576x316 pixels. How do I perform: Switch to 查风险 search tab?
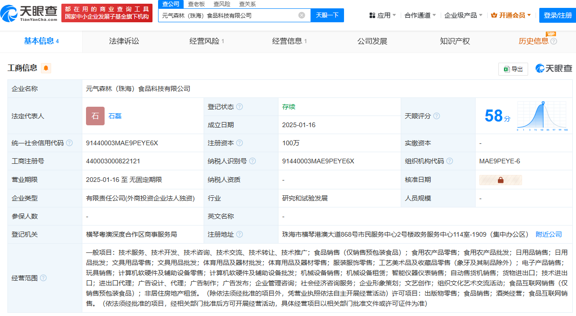tap(222, 4)
